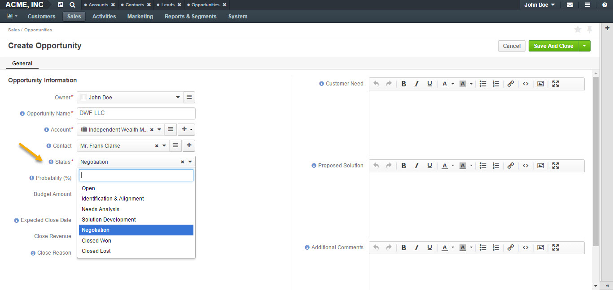Click the search magnifier icon in top bar
The width and height of the screenshot is (613, 290).
coord(72,5)
